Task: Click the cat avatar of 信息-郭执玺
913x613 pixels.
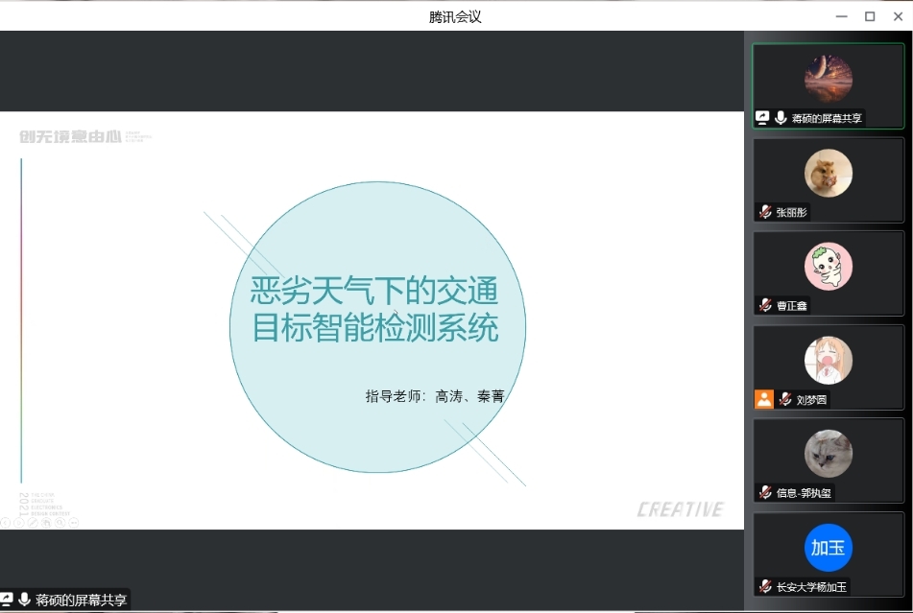Action: pos(828,454)
